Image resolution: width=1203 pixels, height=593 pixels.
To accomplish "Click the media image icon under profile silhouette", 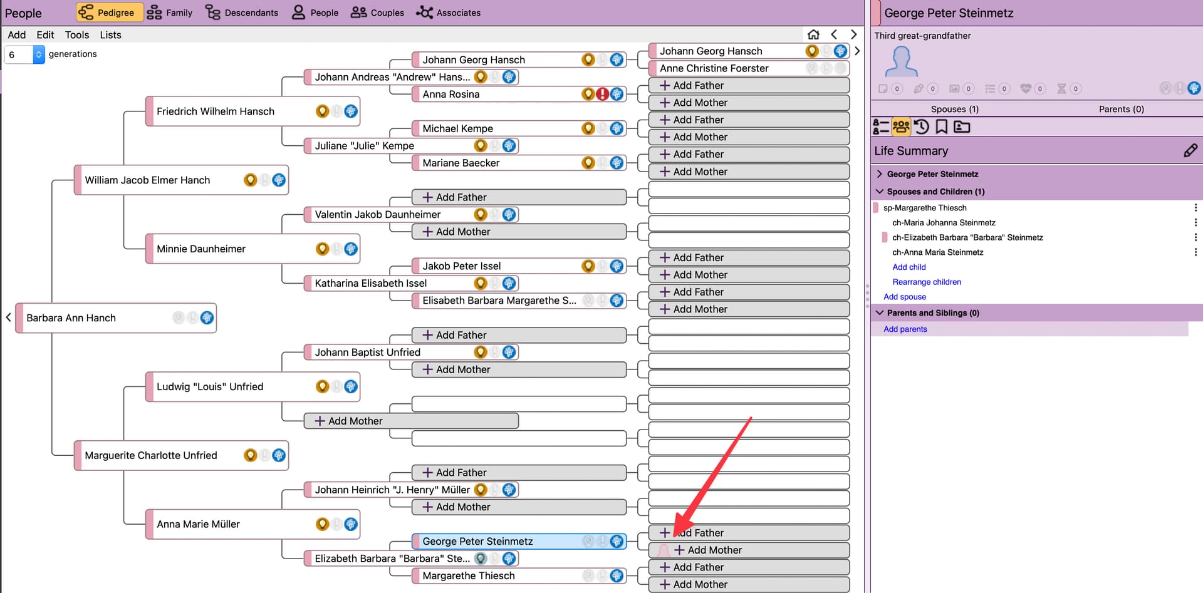I will pos(954,89).
